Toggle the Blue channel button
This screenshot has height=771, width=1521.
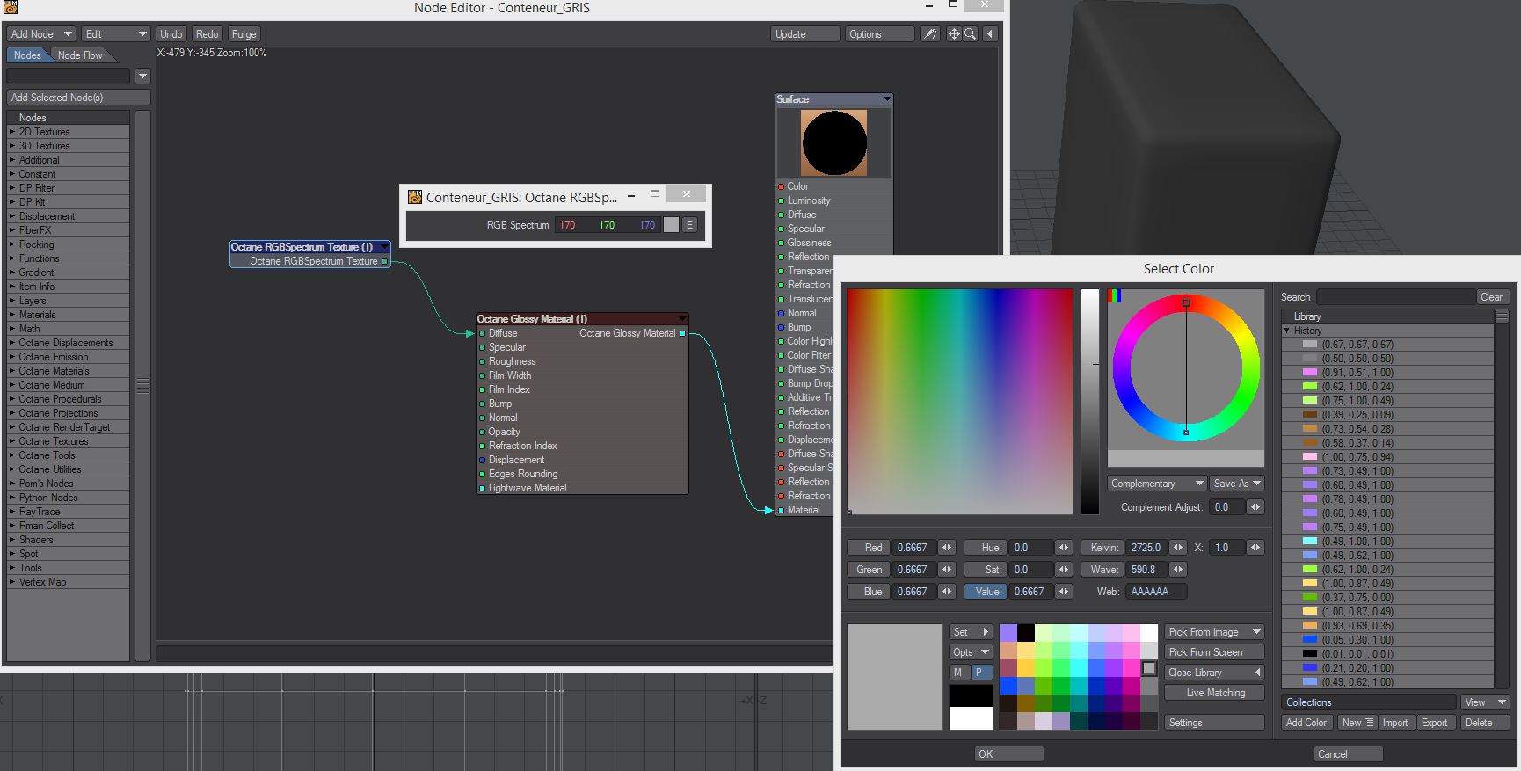868,592
